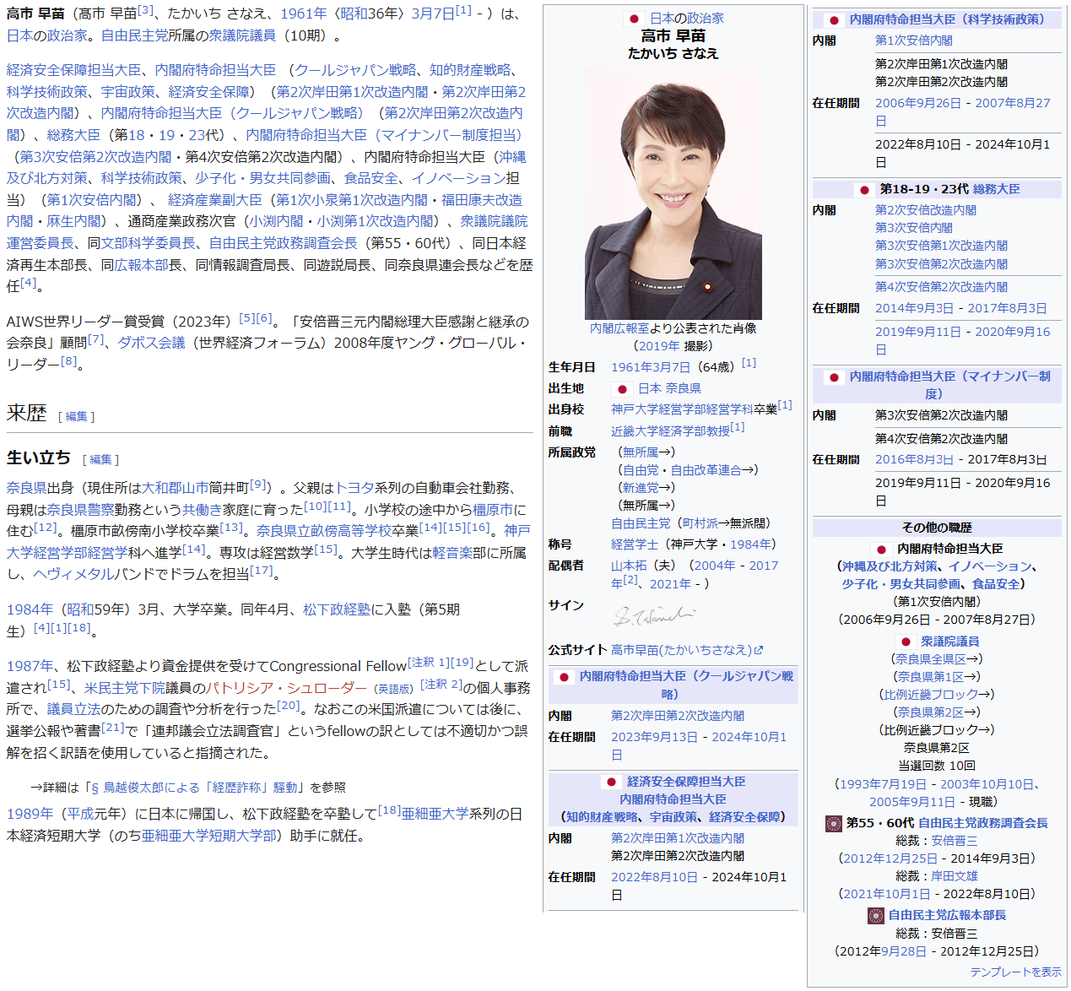Viewport: 1071px width, 991px height.
Task: Click the flag icon beside 第18-19・23代 総務大臣
Action: pyautogui.click(x=863, y=190)
